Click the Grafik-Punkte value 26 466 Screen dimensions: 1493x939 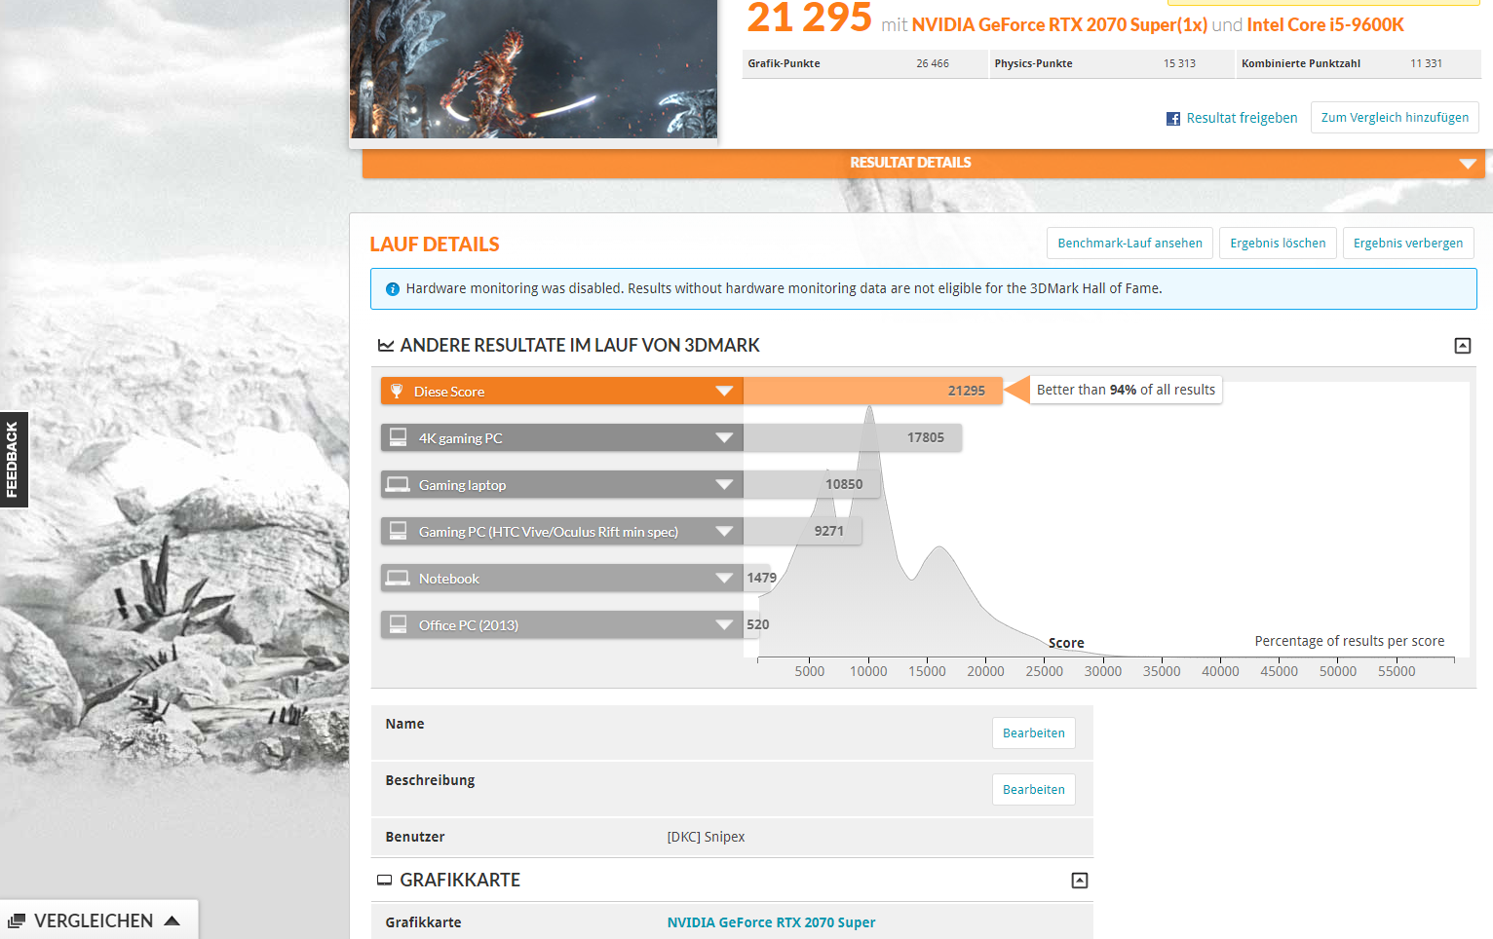933,63
